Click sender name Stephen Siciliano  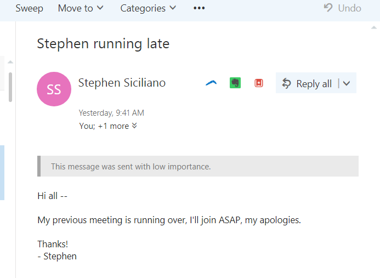122,83
